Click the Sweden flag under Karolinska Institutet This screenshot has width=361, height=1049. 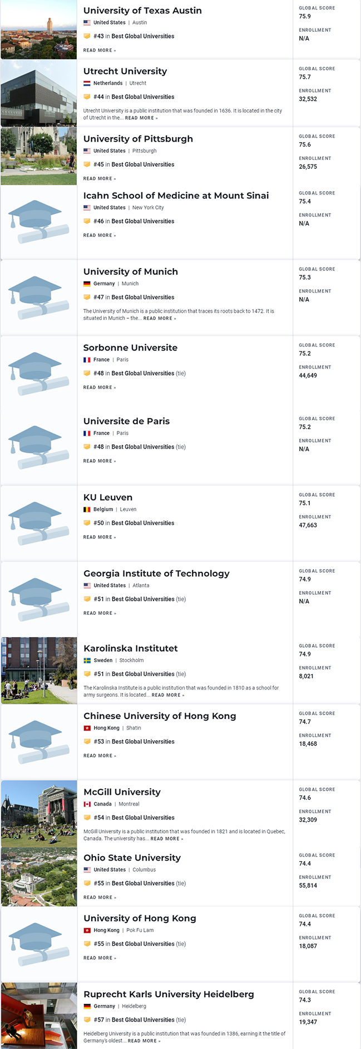(87, 661)
